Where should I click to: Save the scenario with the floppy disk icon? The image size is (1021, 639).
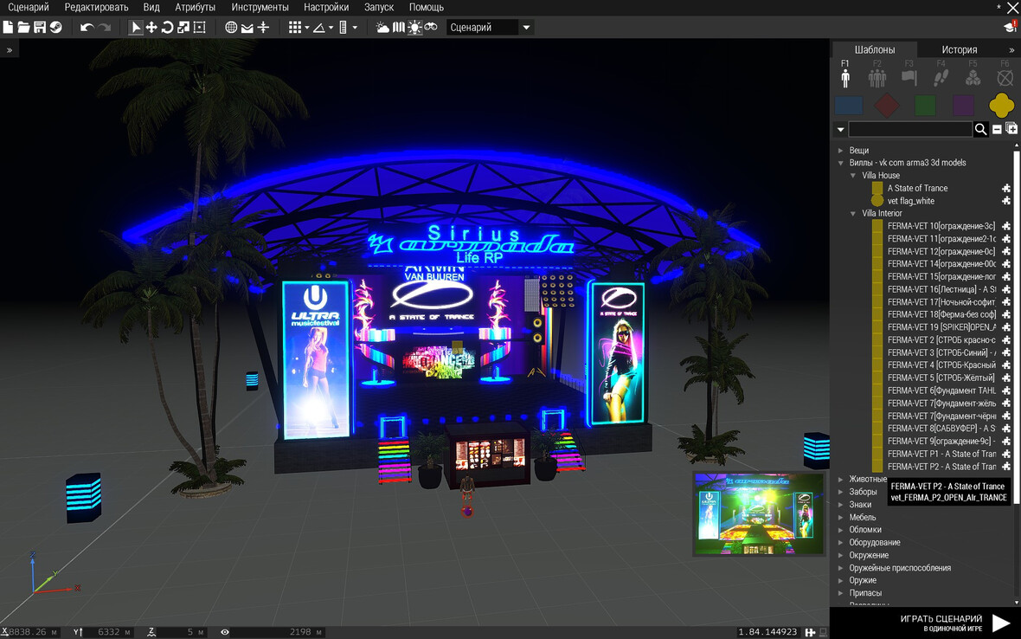tap(40, 28)
